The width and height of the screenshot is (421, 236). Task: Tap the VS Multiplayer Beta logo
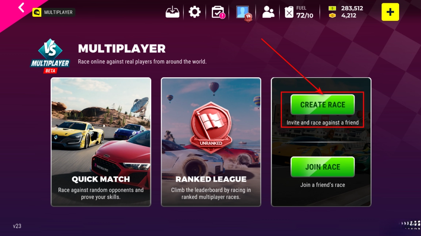(50, 56)
